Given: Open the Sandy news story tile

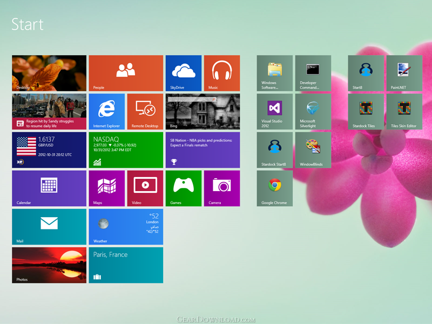Looking at the screenshot, I should click(49, 112).
